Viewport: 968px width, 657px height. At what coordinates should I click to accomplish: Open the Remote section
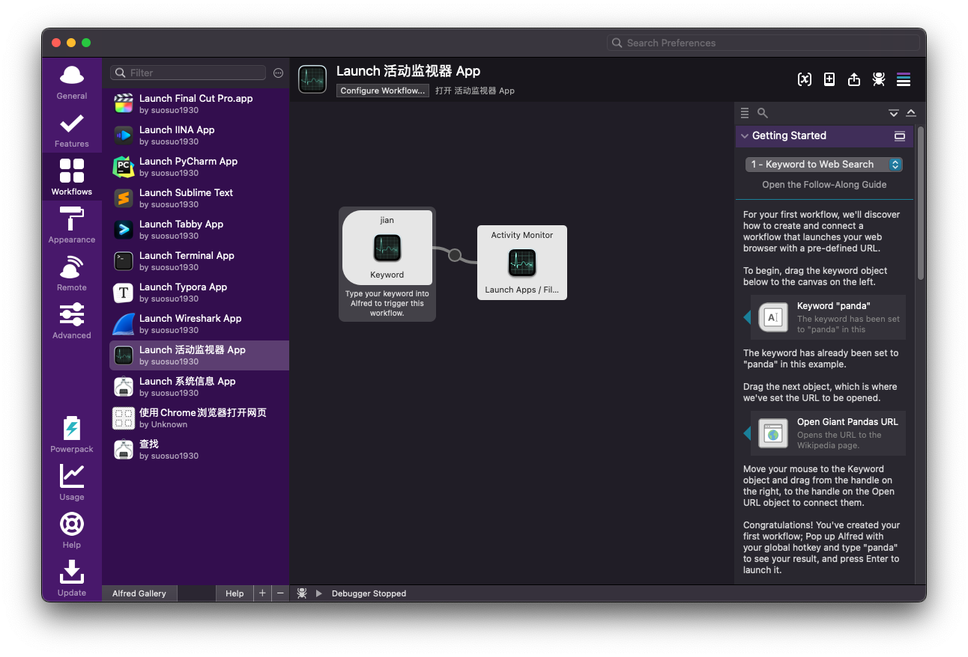point(72,274)
